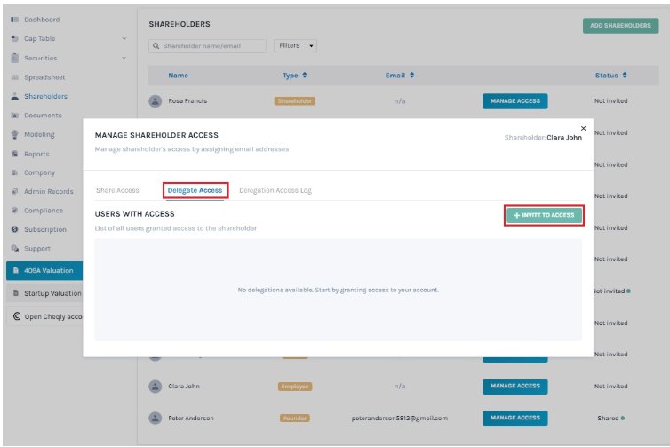Expand the Cap Table chevron

coord(124,38)
